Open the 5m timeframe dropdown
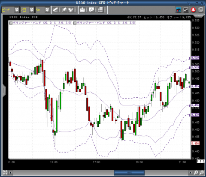This screenshot has width=206, height=177. click(x=47, y=10)
